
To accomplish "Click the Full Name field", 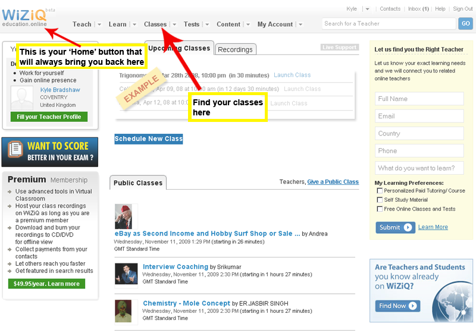I will [419, 99].
